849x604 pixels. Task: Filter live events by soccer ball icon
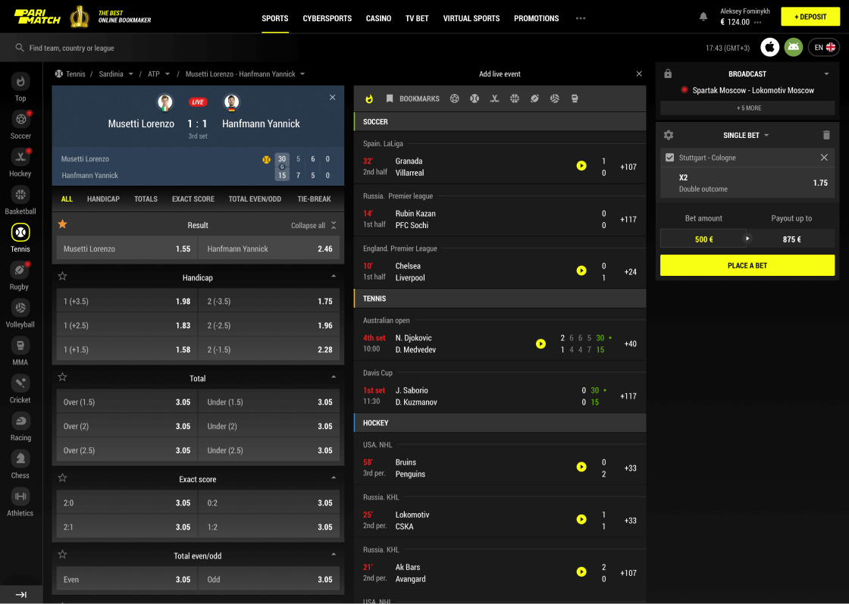click(455, 99)
